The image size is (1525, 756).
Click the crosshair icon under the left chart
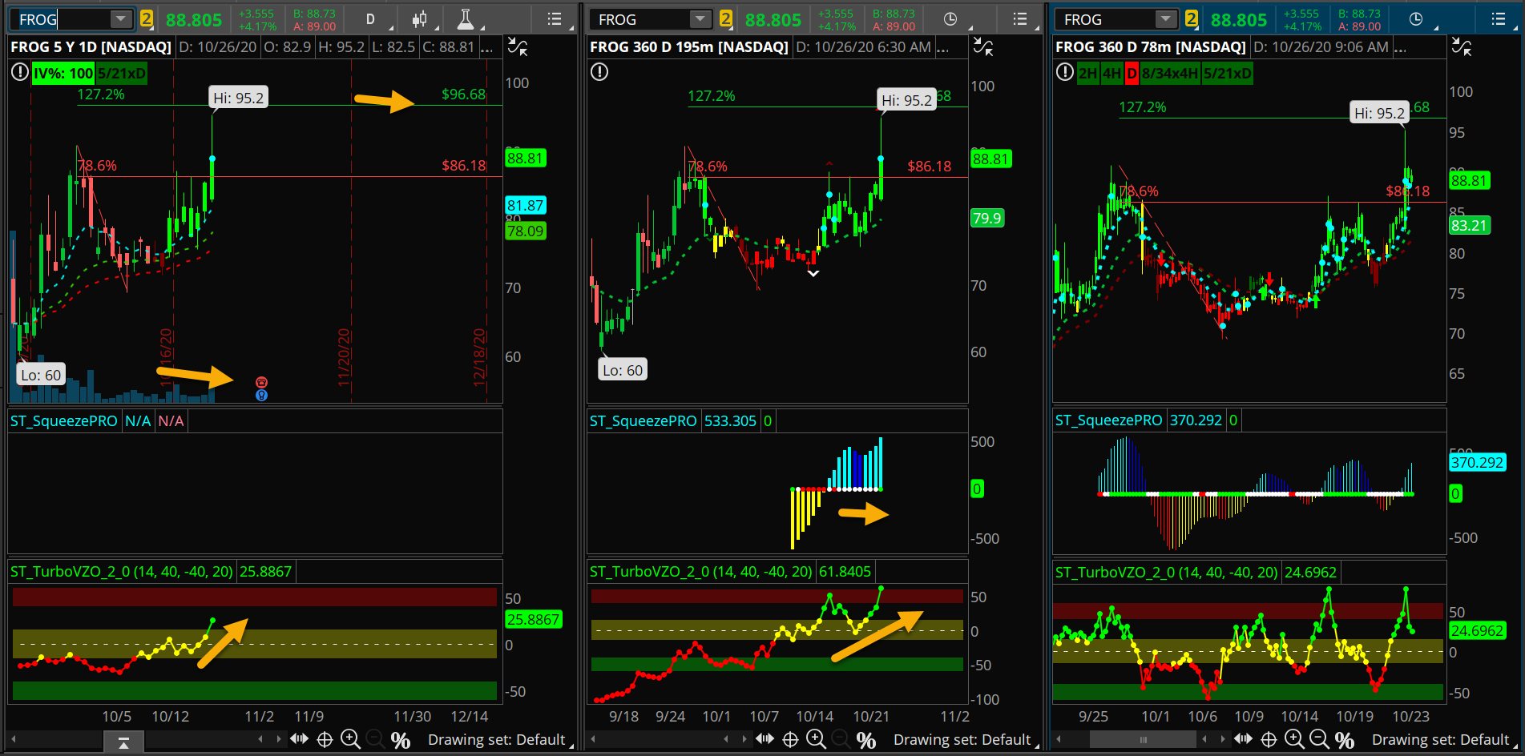coord(325,739)
